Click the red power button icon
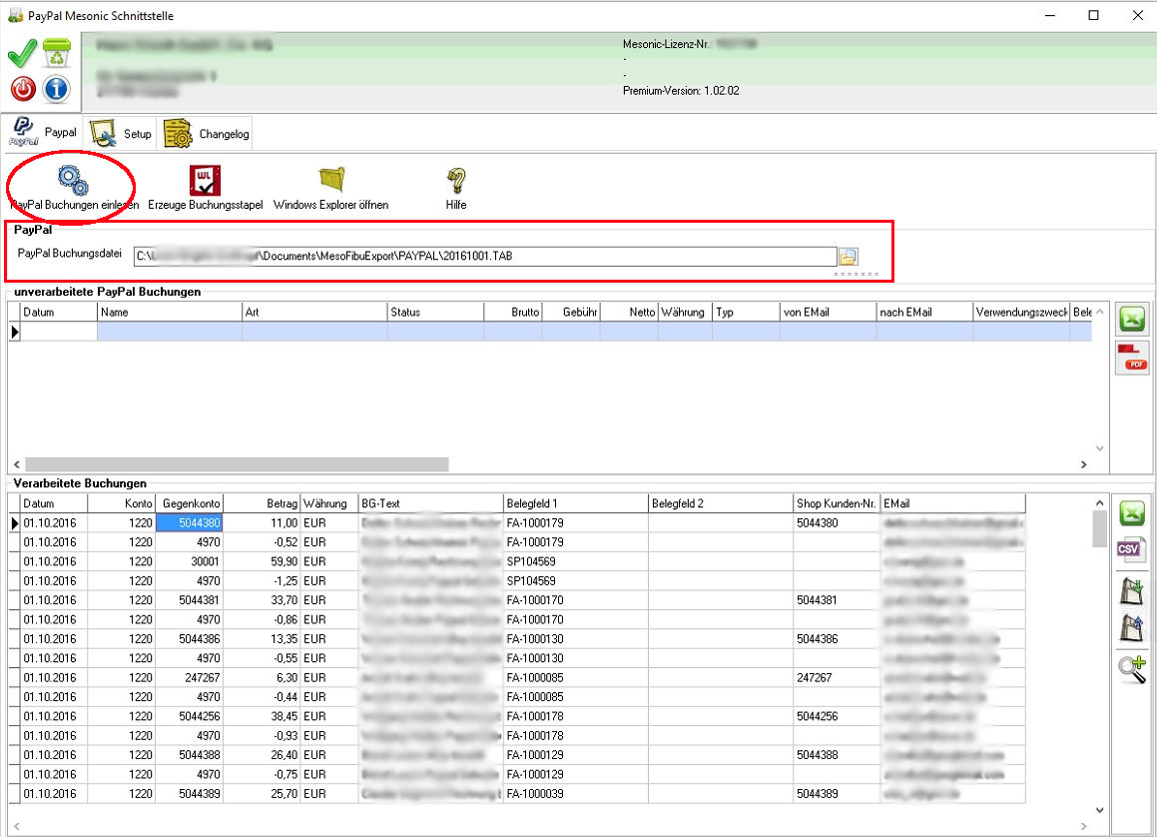Viewport: 1157px width, 837px height. pos(22,89)
